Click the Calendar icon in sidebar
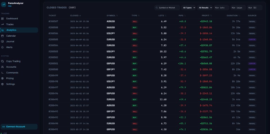Screen dimensions: 270x134 [3, 36]
